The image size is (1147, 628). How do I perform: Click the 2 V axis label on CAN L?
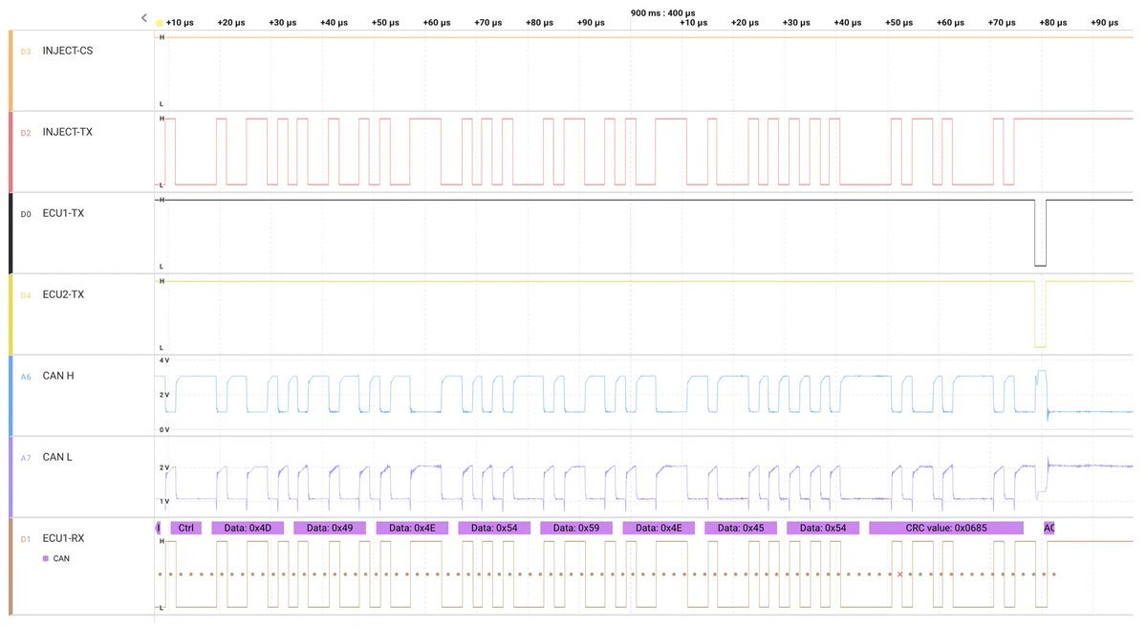pos(162,466)
